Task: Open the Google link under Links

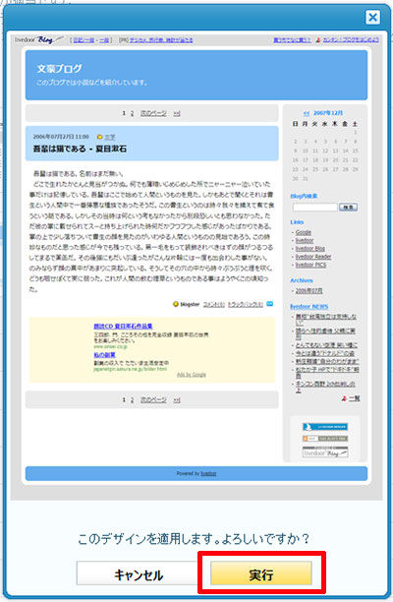Action: [x=304, y=233]
